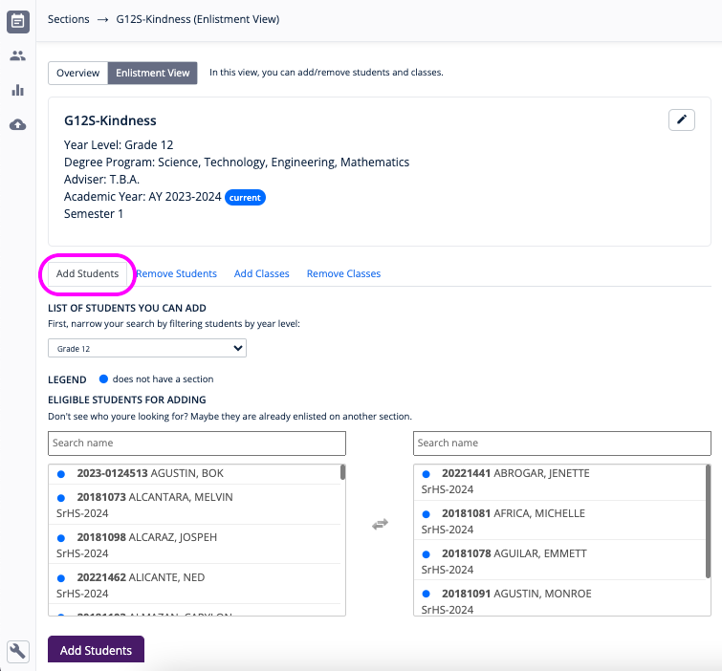Open the Add Classes tab

click(x=261, y=273)
